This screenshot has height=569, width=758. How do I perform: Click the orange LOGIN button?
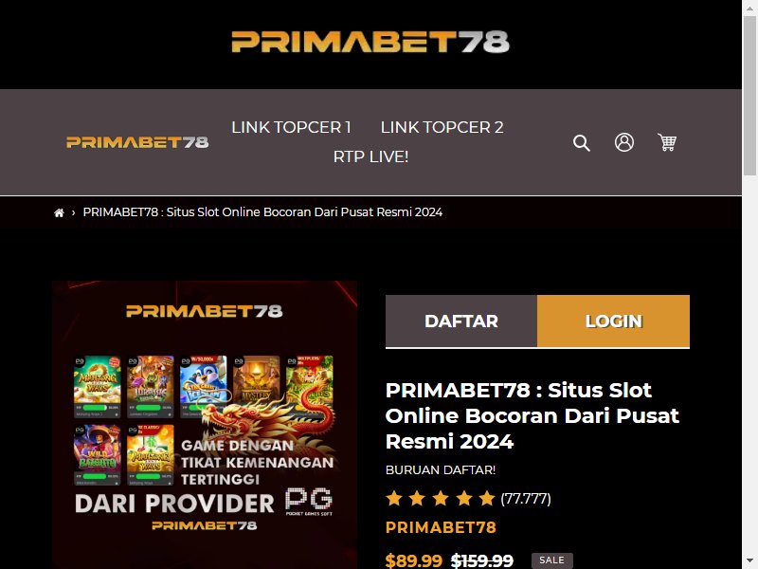tap(613, 321)
